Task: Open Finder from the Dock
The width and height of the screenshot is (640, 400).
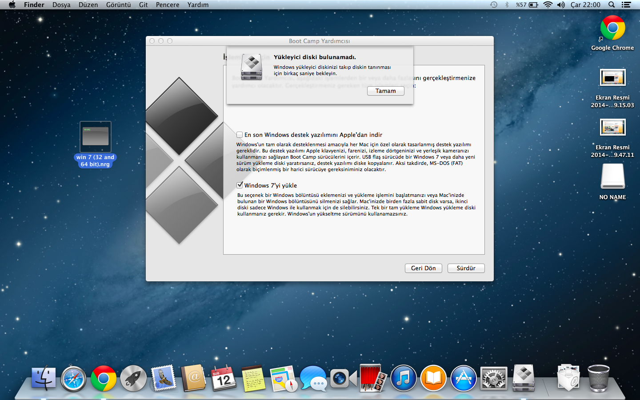Action: point(44,378)
